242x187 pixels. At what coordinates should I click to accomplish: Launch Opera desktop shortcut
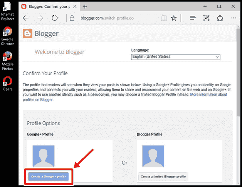point(7,84)
